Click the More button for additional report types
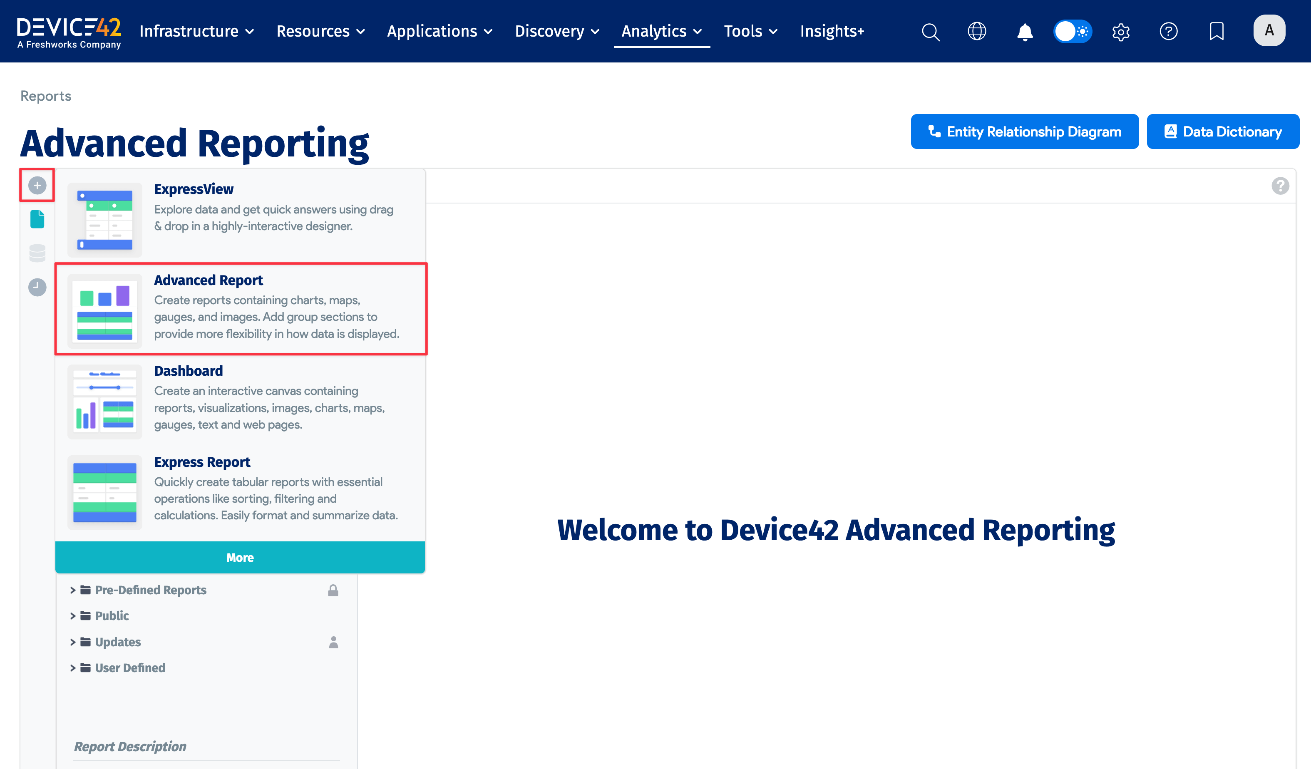 (x=240, y=557)
